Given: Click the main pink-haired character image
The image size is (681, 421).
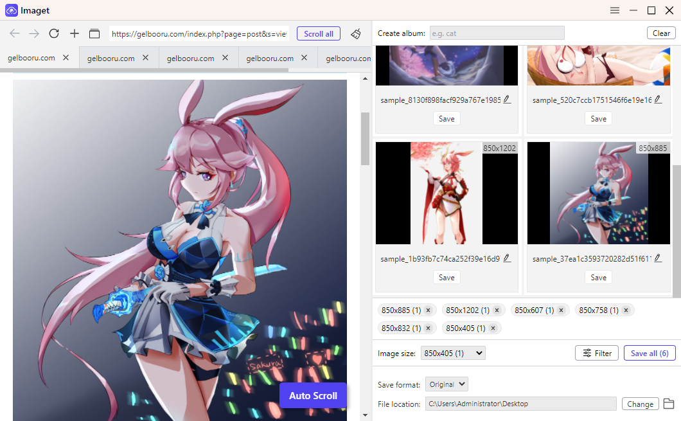Looking at the screenshot, I should click(x=180, y=250).
